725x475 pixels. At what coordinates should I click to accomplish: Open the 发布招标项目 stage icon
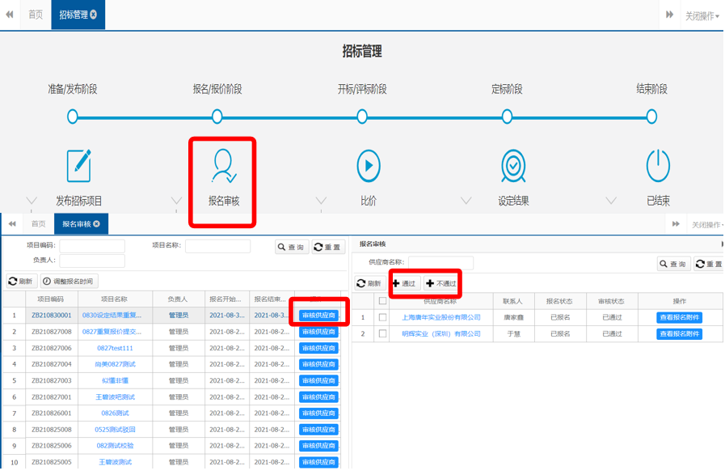pyautogui.click(x=78, y=166)
